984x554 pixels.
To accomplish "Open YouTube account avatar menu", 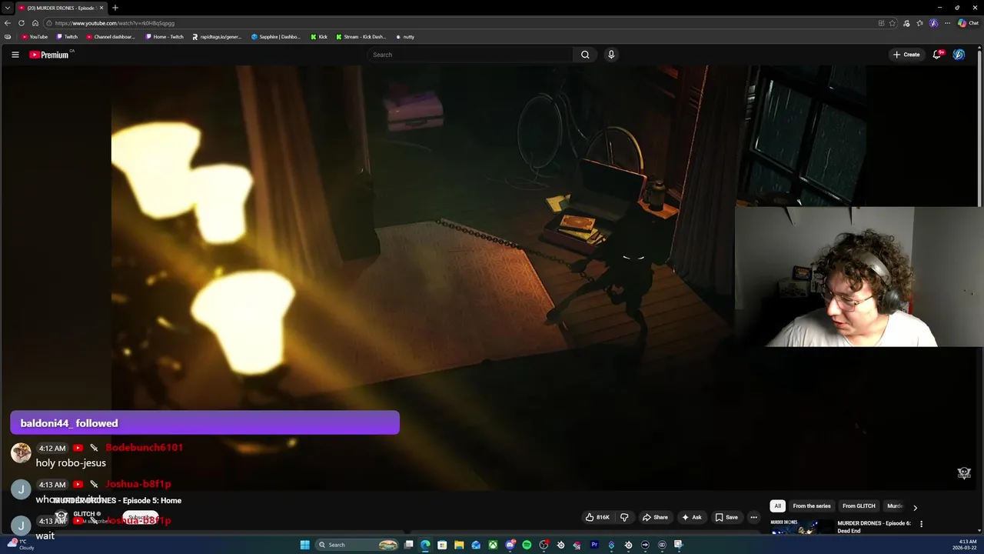I will (959, 55).
